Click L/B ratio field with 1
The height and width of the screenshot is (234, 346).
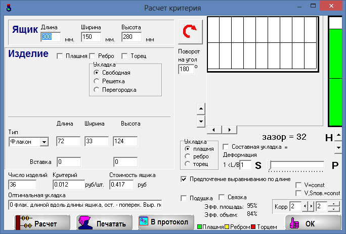[245, 165]
